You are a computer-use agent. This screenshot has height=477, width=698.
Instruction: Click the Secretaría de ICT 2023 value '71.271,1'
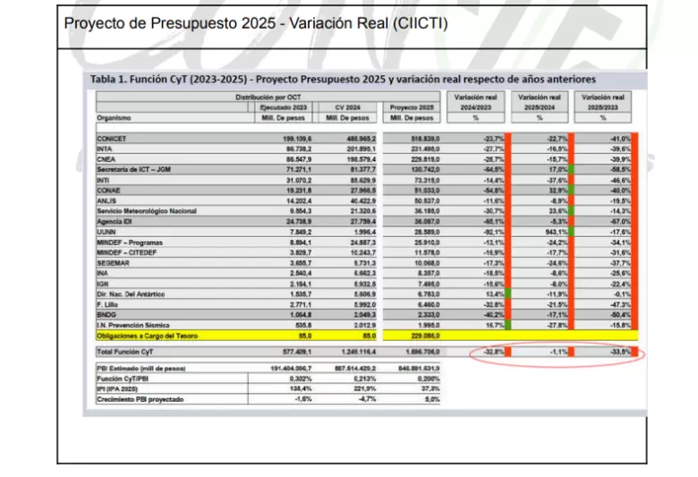click(299, 169)
